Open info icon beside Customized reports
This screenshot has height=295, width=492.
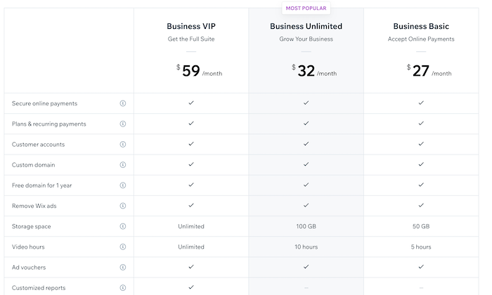tap(123, 287)
